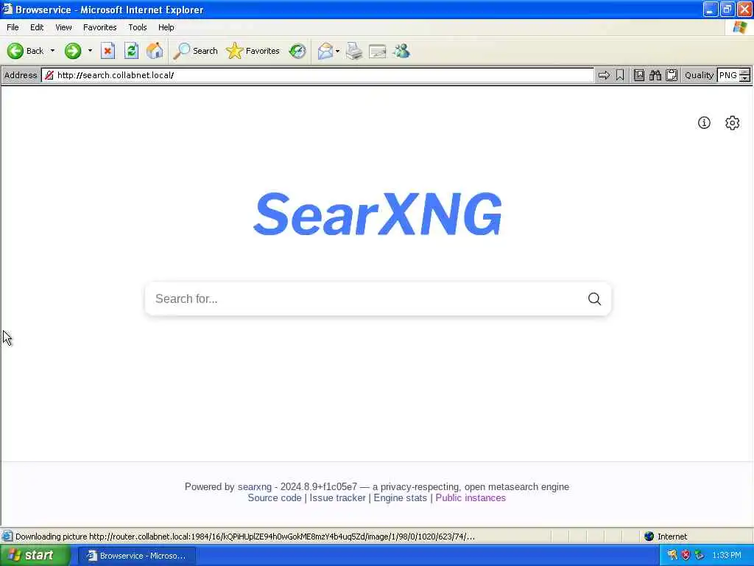Open the View menu
The image size is (754, 566).
pyautogui.click(x=63, y=27)
